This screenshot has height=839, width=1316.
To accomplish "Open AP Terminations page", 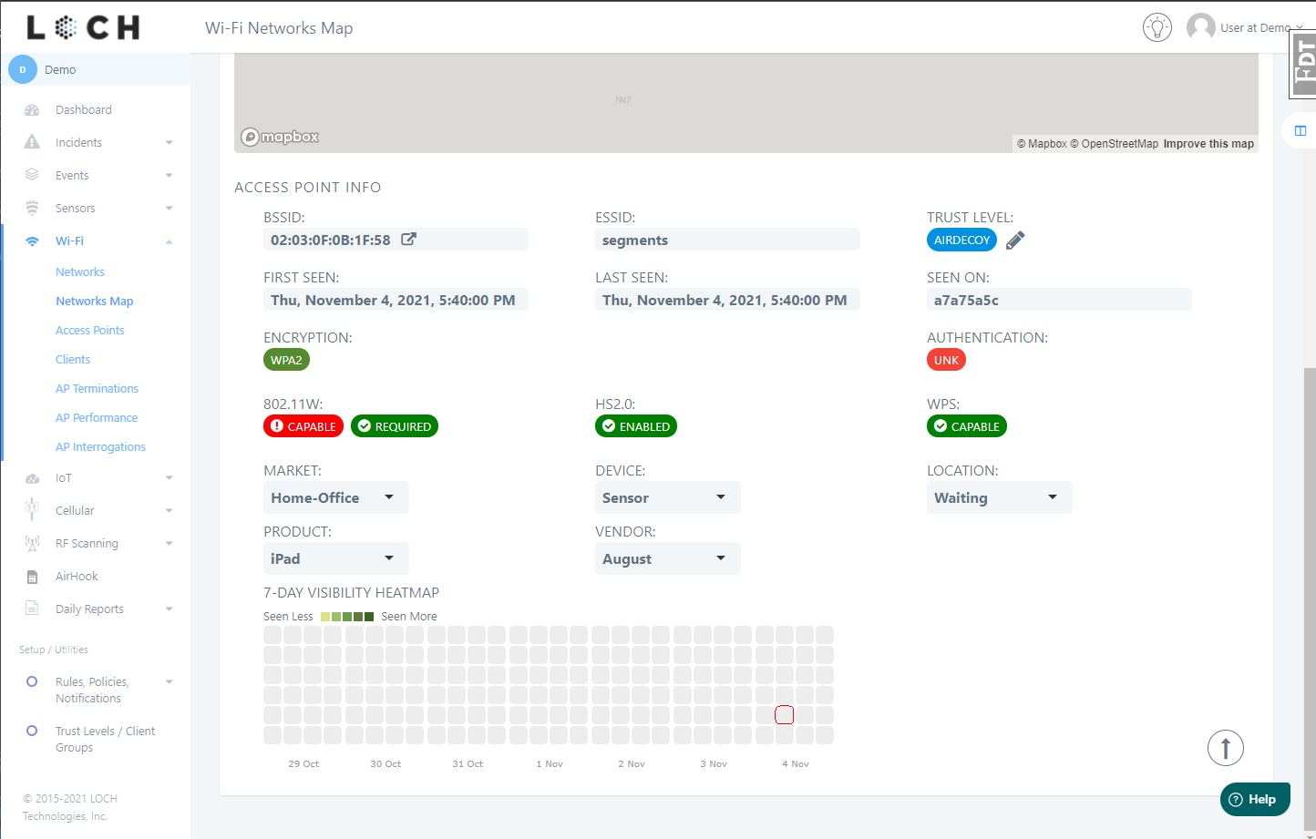I will (x=98, y=389).
